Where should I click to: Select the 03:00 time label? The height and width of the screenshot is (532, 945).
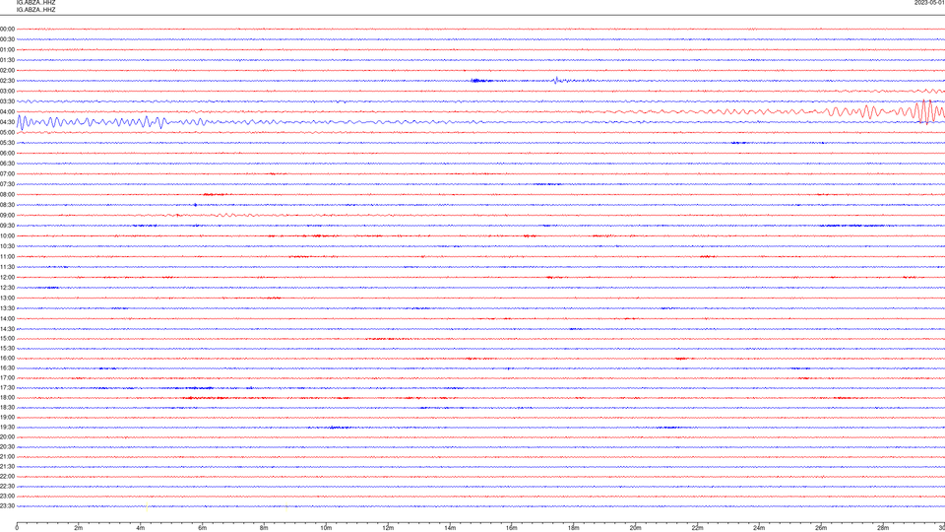click(x=7, y=91)
